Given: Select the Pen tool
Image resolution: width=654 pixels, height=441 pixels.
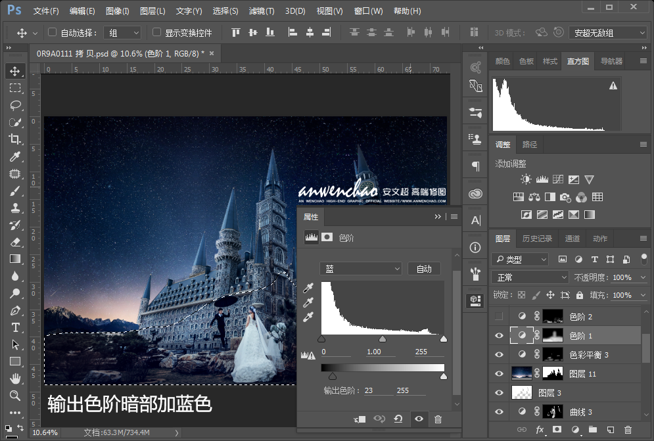Looking at the screenshot, I should [15, 310].
